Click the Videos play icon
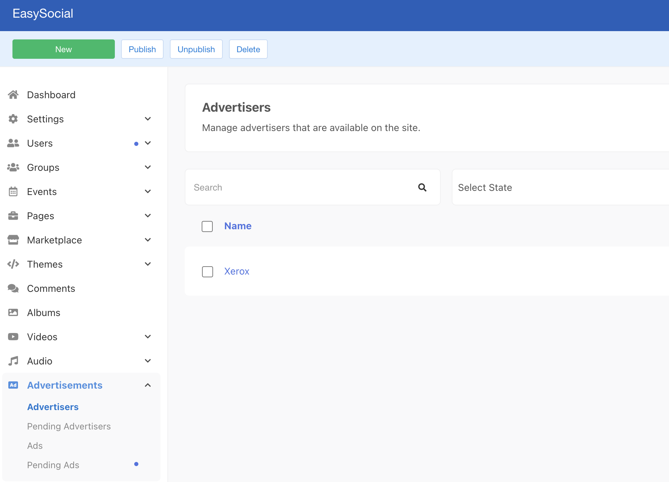 click(13, 337)
